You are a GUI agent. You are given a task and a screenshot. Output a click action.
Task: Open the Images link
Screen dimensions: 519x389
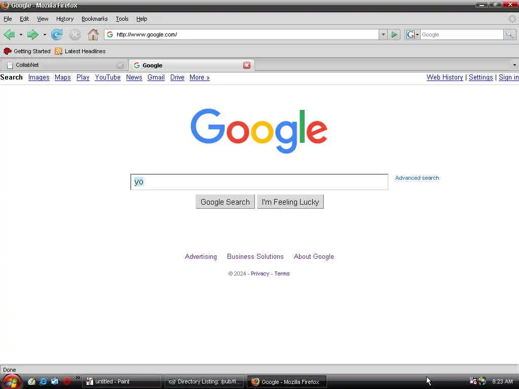pos(39,77)
